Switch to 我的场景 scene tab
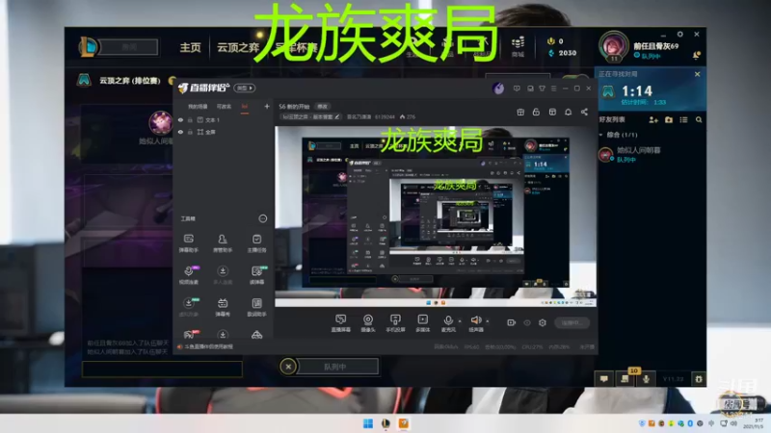Screen dimensions: 771x433 click(198, 107)
